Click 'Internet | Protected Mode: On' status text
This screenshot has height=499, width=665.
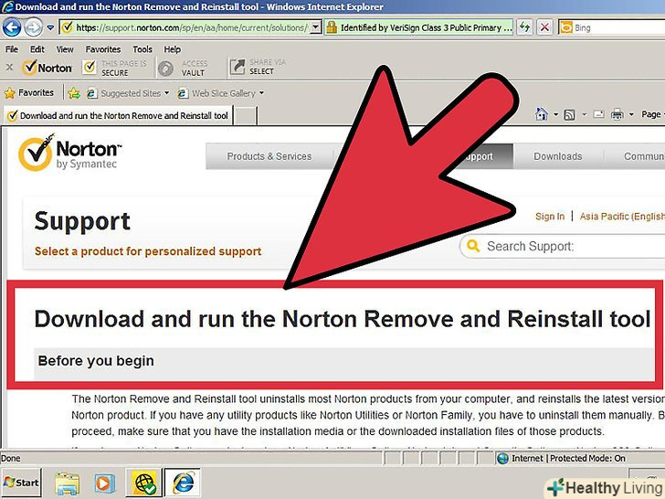568,458
